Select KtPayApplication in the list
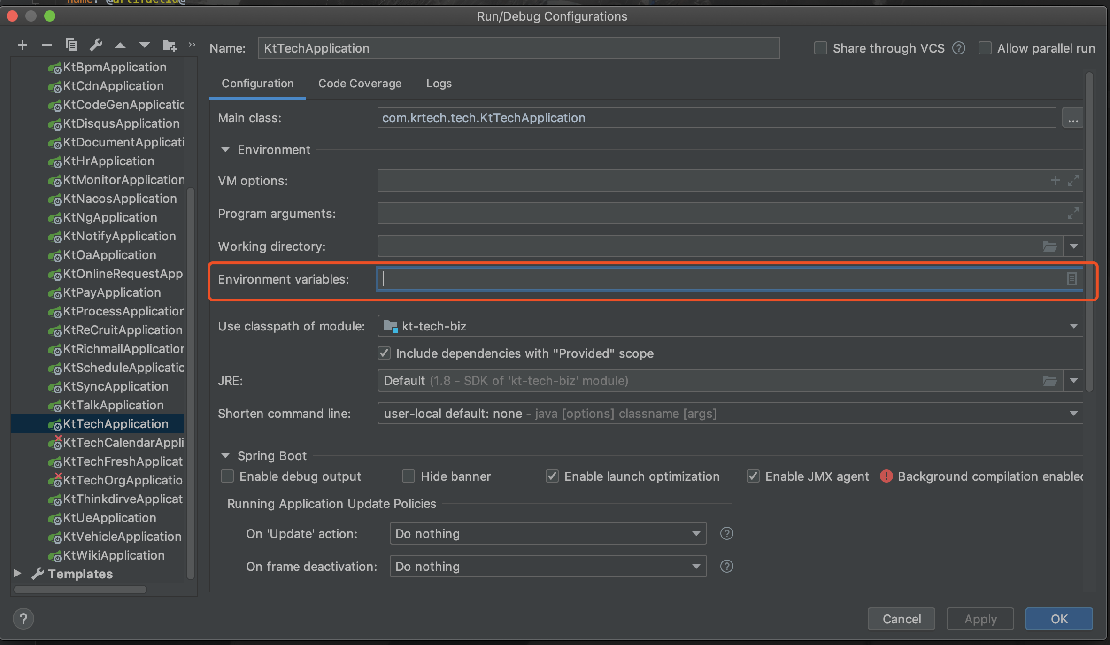The image size is (1110, 645). coord(98,292)
